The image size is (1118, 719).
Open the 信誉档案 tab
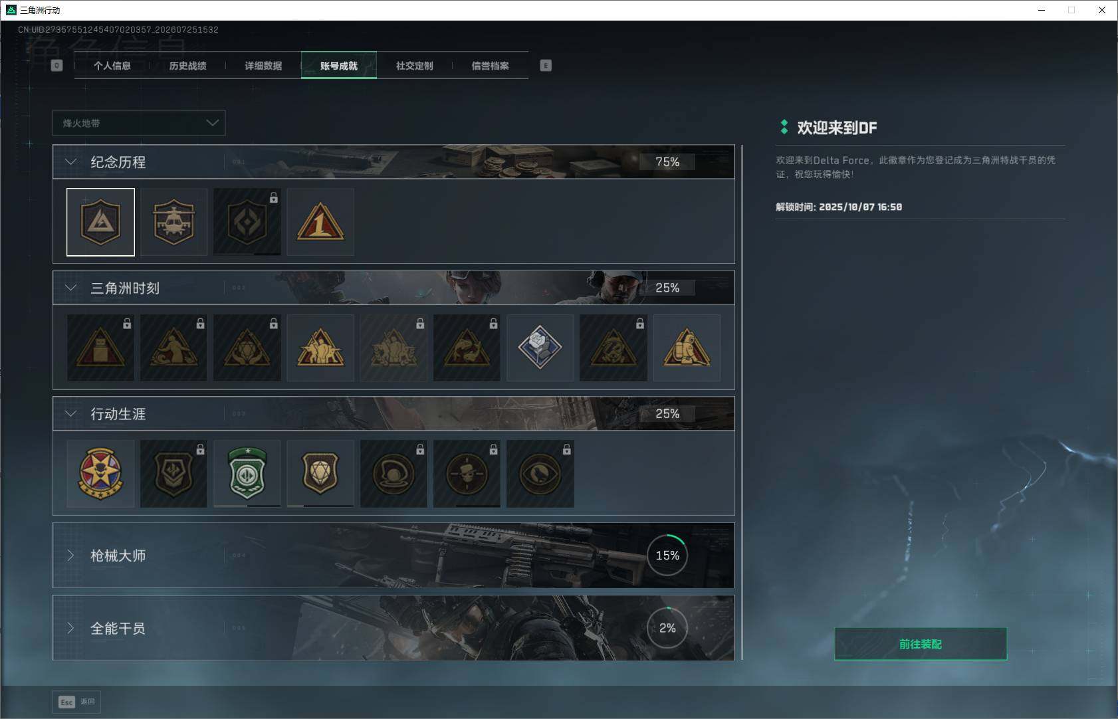(x=491, y=65)
